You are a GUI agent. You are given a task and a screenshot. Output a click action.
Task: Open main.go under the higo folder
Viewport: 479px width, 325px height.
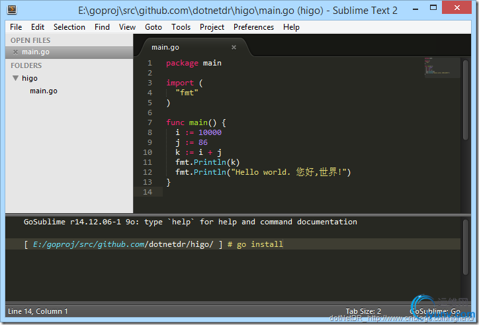point(44,91)
